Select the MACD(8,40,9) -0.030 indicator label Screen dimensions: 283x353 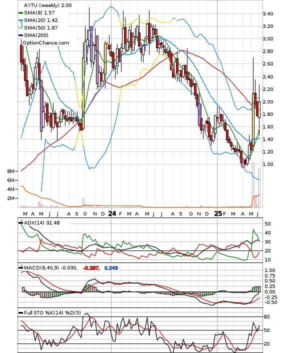[x=50, y=268]
